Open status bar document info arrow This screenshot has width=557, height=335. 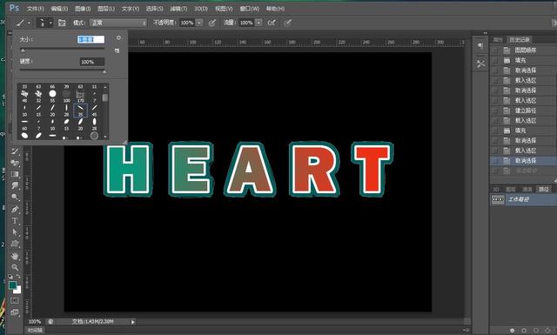[133, 322]
